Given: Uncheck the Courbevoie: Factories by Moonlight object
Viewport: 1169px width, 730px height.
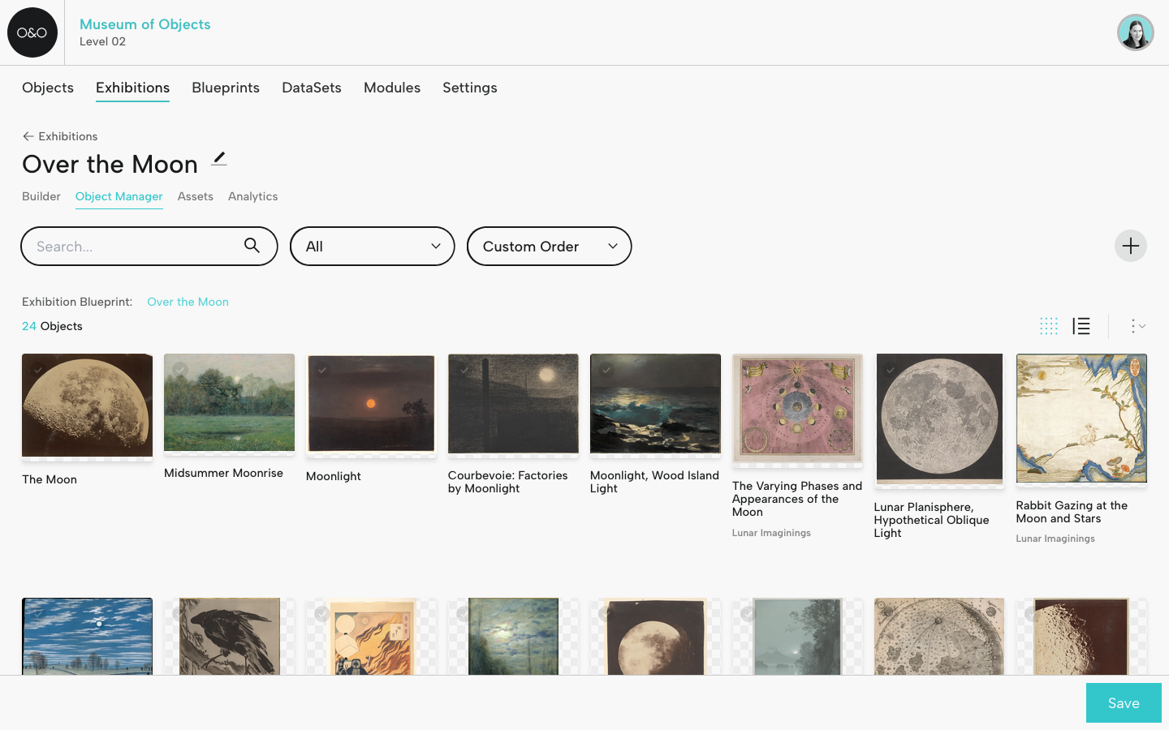Looking at the screenshot, I should click(464, 371).
